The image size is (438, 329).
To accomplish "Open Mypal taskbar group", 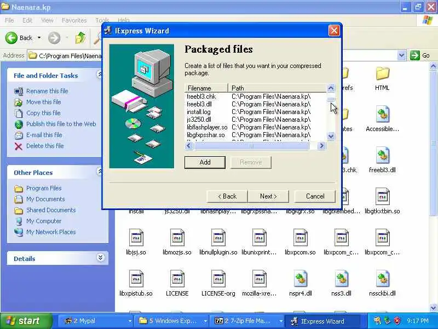I will [95, 321].
